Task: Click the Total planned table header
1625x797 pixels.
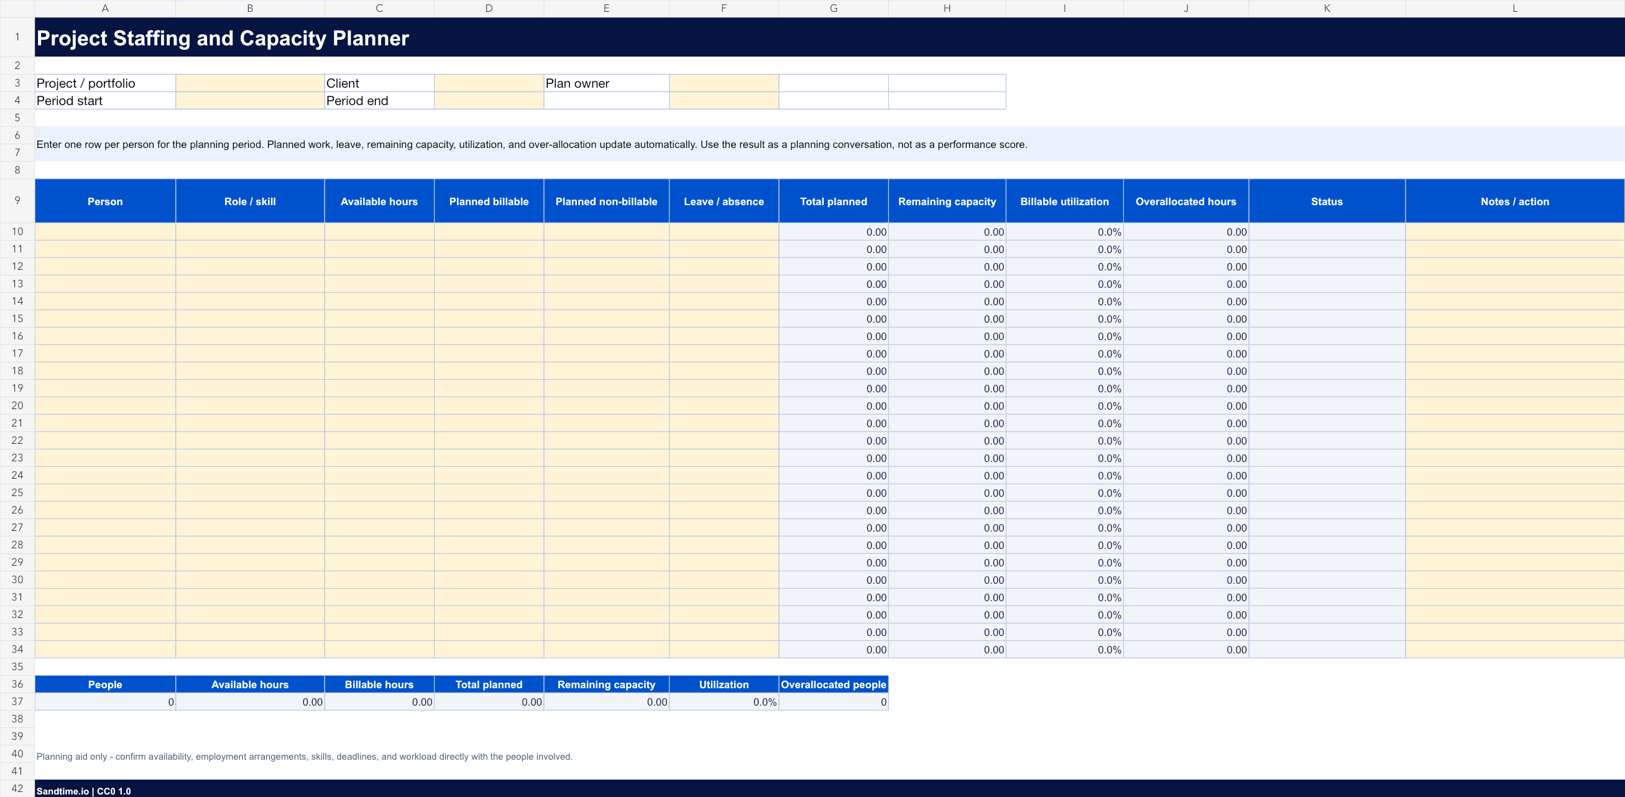Action: [833, 201]
